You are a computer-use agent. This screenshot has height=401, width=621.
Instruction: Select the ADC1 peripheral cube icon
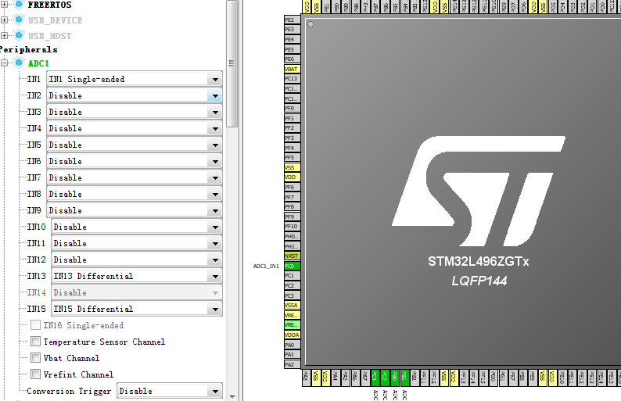tap(19, 63)
